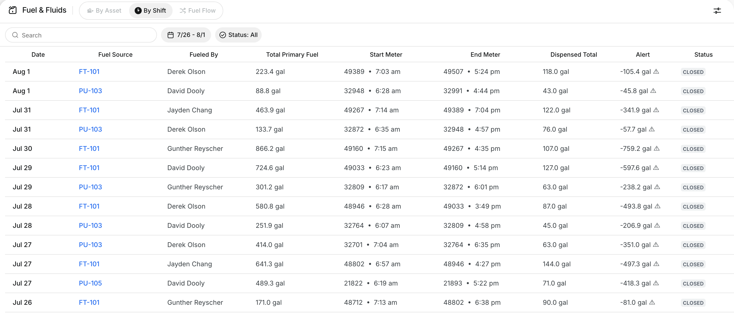734x324 pixels.
Task: Open the Fuel Flow tab
Action: pyautogui.click(x=197, y=11)
